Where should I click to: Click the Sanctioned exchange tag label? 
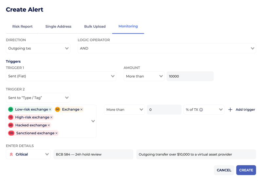[35, 133]
